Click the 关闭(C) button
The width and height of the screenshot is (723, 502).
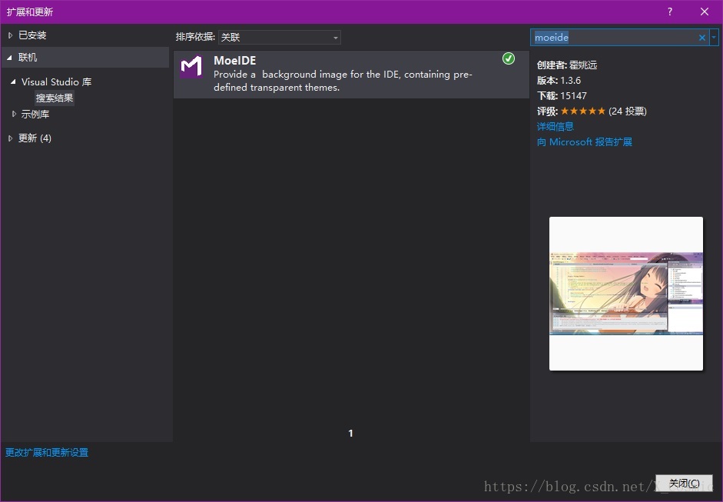click(685, 483)
